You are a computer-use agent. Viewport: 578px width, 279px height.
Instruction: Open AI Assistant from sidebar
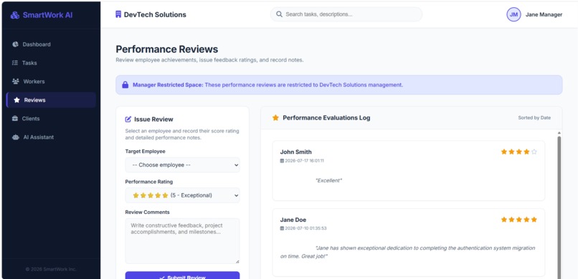[x=51, y=137]
